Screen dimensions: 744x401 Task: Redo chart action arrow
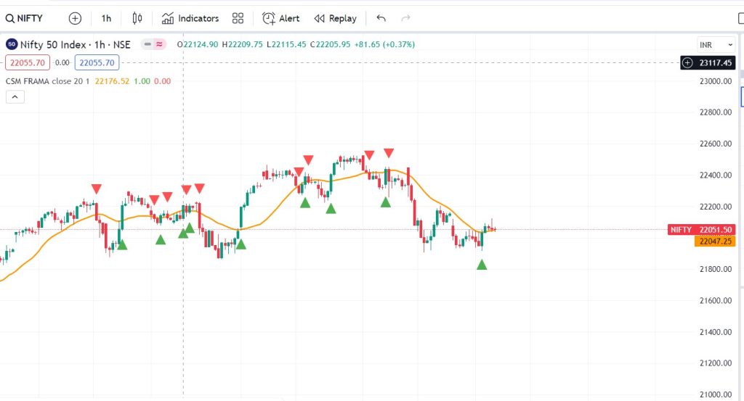[405, 18]
